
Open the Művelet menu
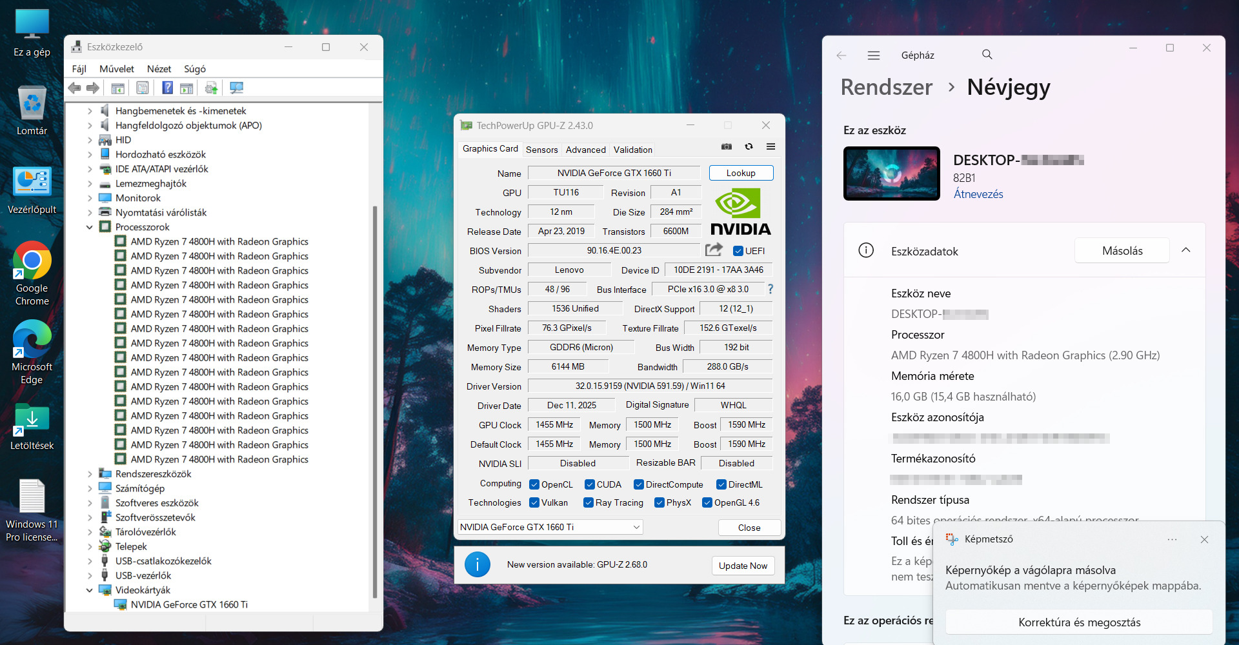pyautogui.click(x=117, y=69)
